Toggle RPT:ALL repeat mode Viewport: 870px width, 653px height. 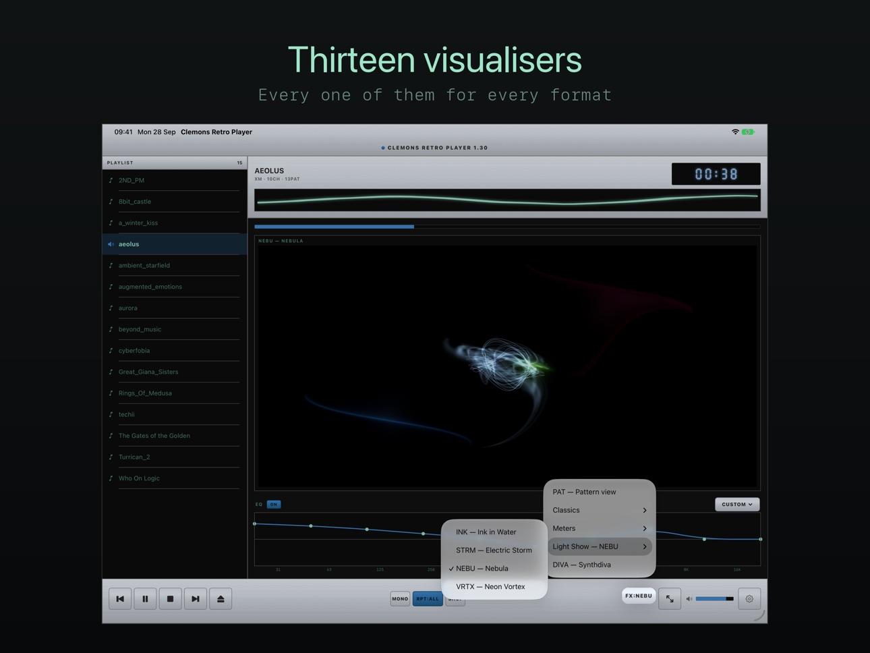428,598
